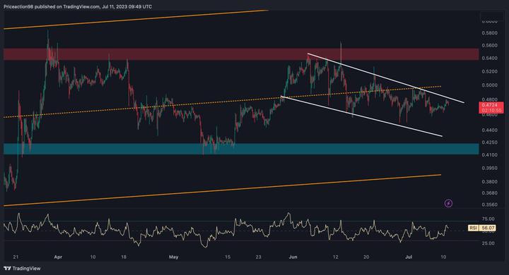Viewport: 509px width, 275px height.
Task: Click the 0.5600 price axis label
Action: pos(489,45)
